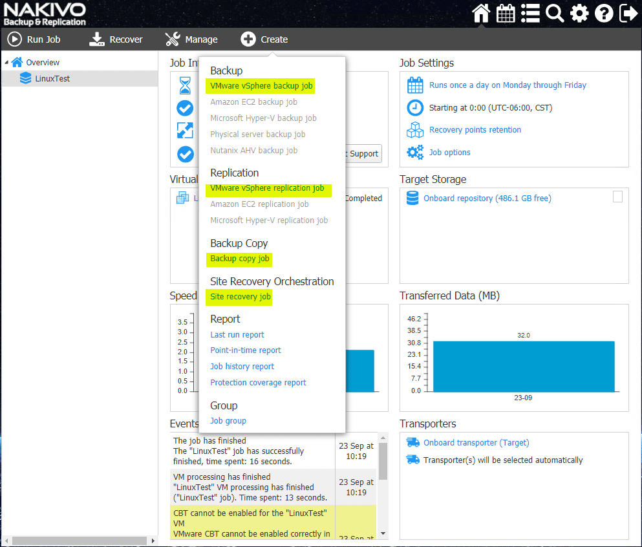The width and height of the screenshot is (642, 547).
Task: Collapse the Overview tree node
Action: 6,62
